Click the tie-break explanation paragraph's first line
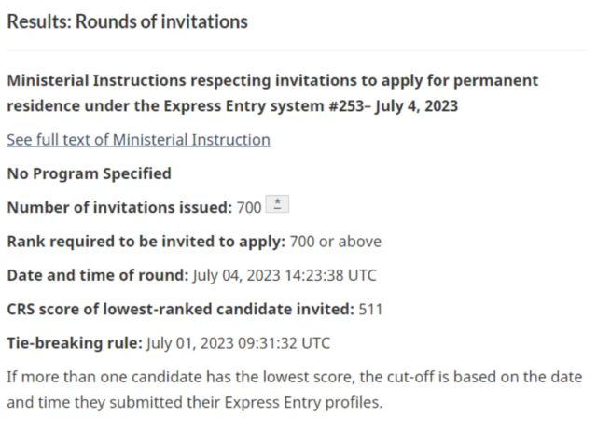Viewport: 597px width, 430px height. [x=295, y=377]
